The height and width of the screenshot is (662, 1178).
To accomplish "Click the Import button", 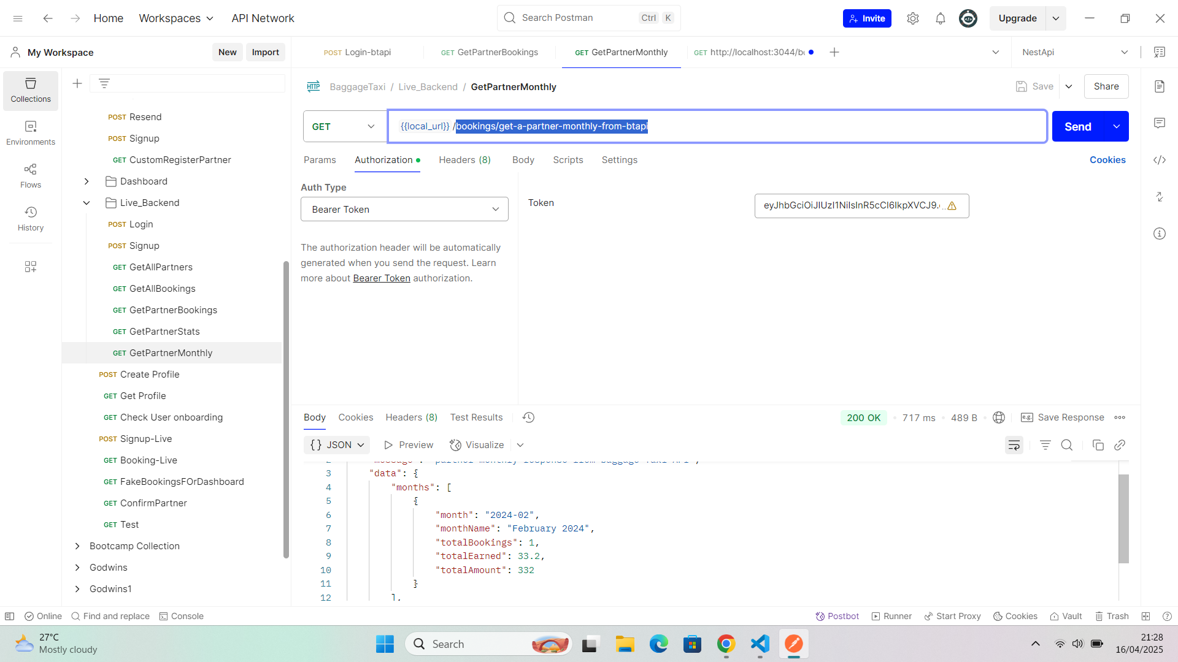I will point(265,52).
